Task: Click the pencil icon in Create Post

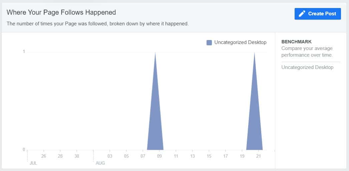Action: pos(302,14)
